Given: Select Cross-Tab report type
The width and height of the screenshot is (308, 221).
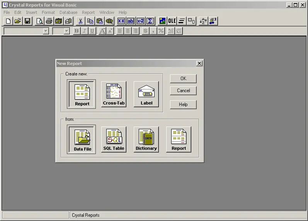Looking at the screenshot, I should (114, 94).
